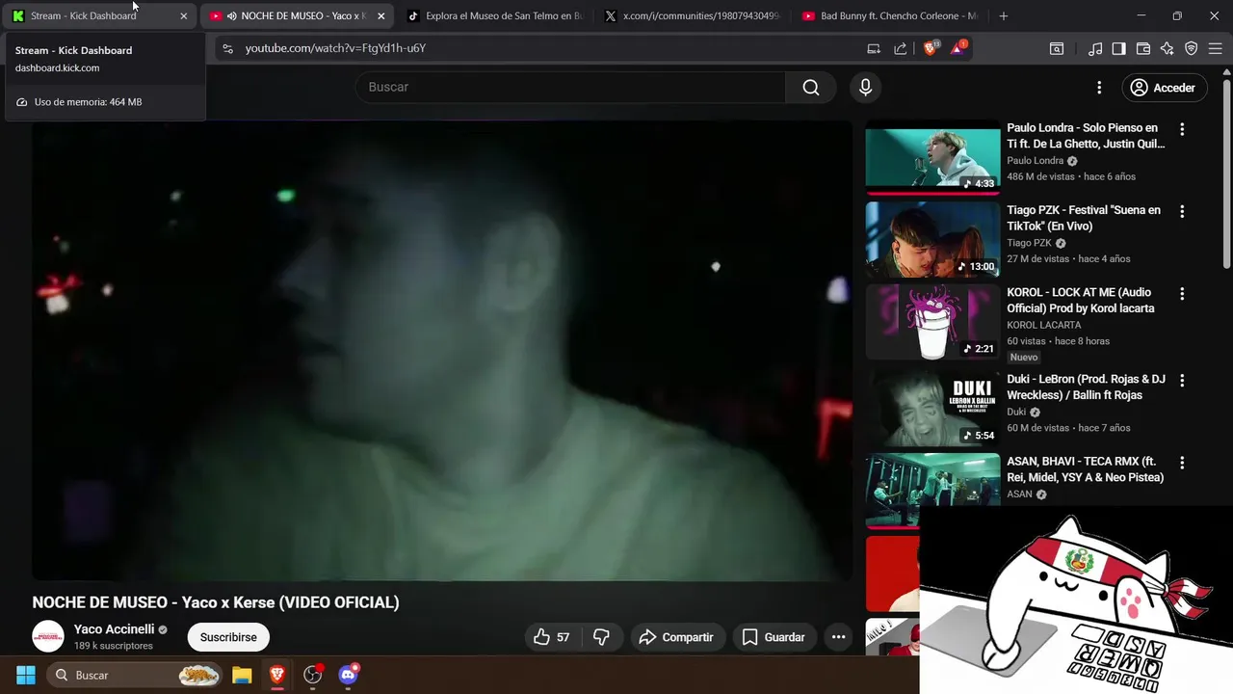Open Brave Shields icon in address bar
1233x694 pixels.
[931, 48]
